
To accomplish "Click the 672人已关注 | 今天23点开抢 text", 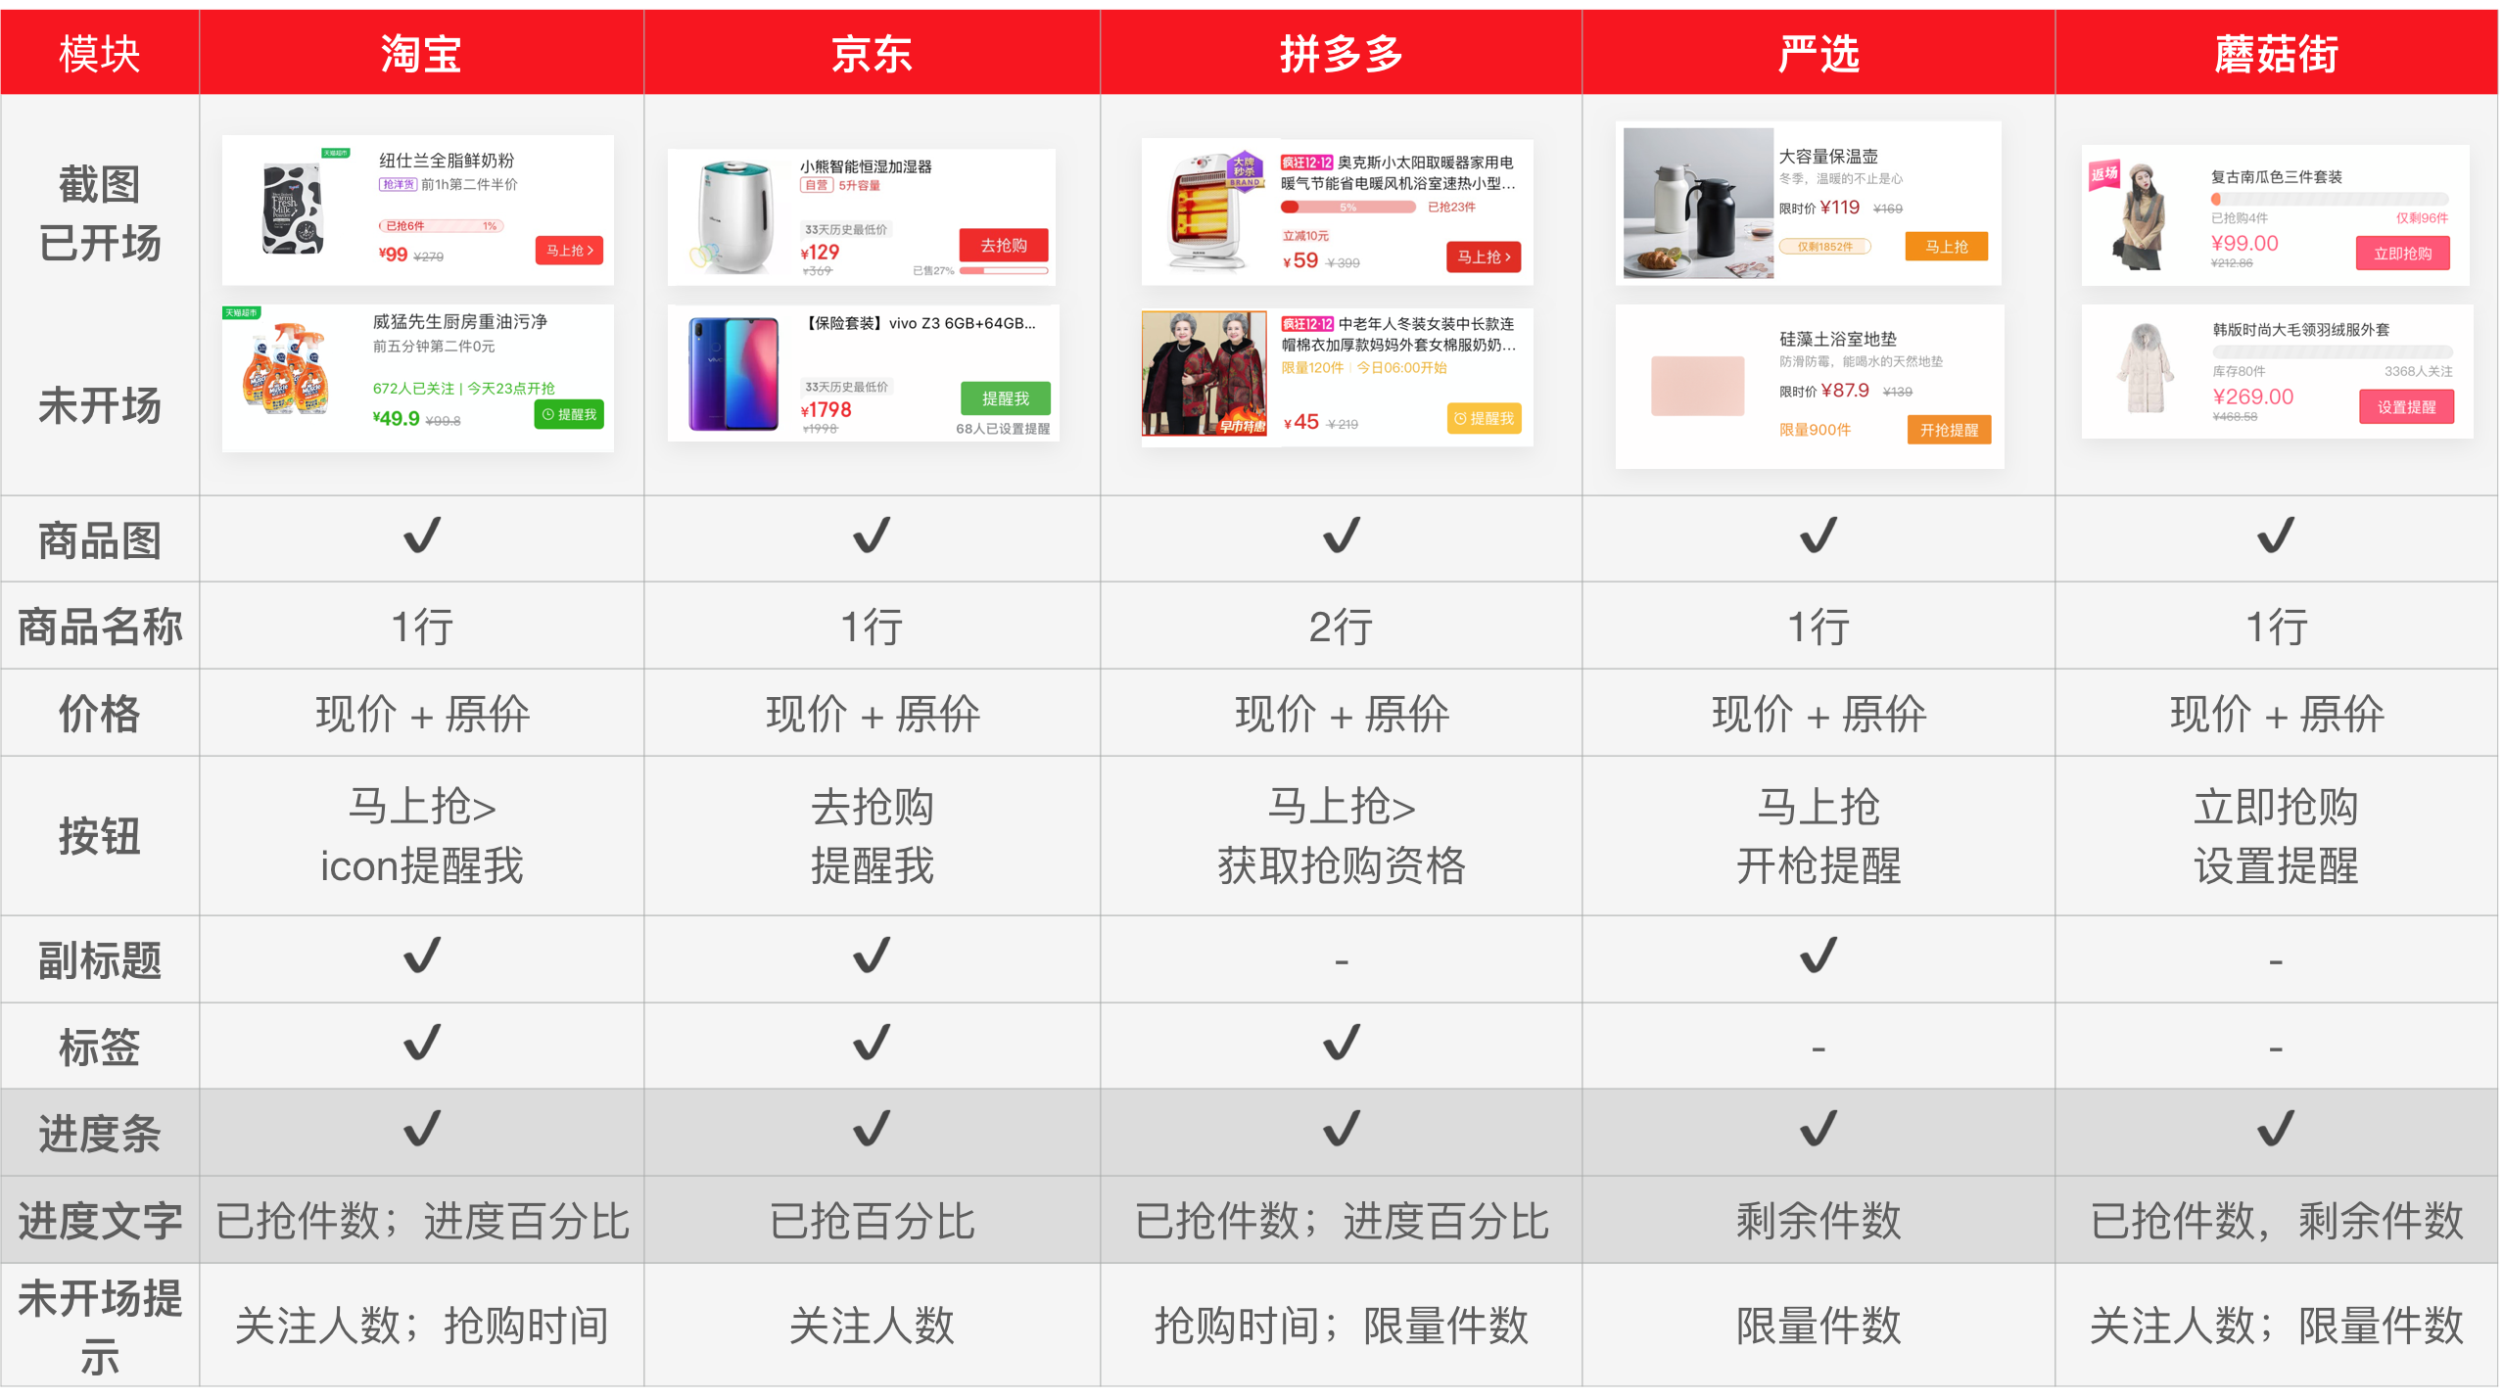I will tap(463, 389).
